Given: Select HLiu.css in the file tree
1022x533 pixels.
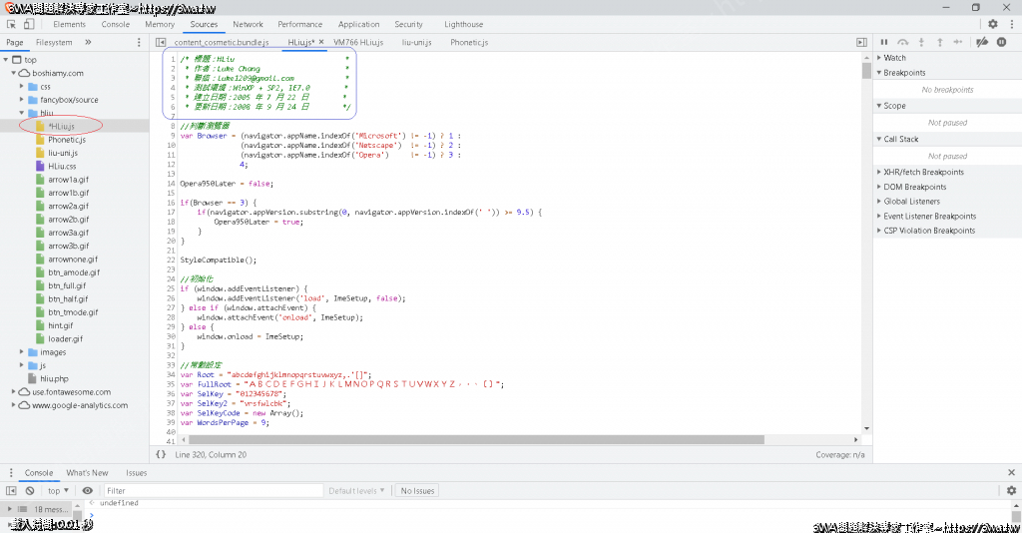Looking at the screenshot, I should point(62,167).
